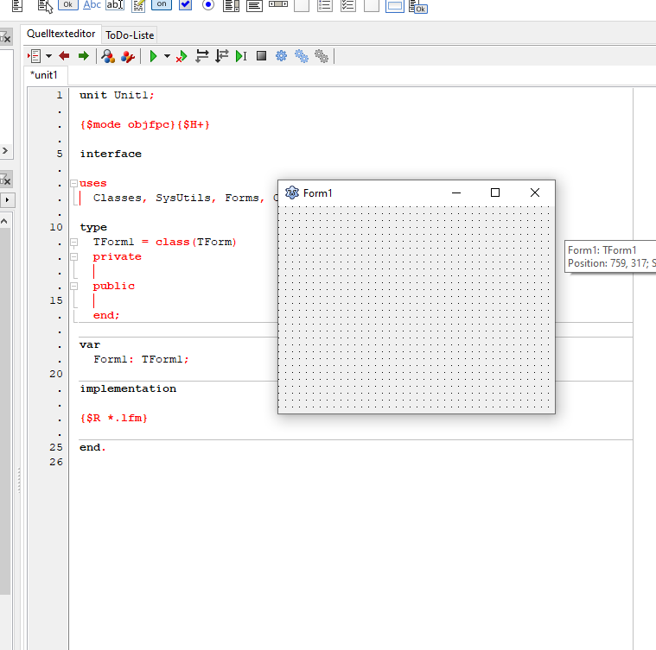Open the colored balls with wrench icon
The height and width of the screenshot is (650, 656).
click(x=128, y=56)
